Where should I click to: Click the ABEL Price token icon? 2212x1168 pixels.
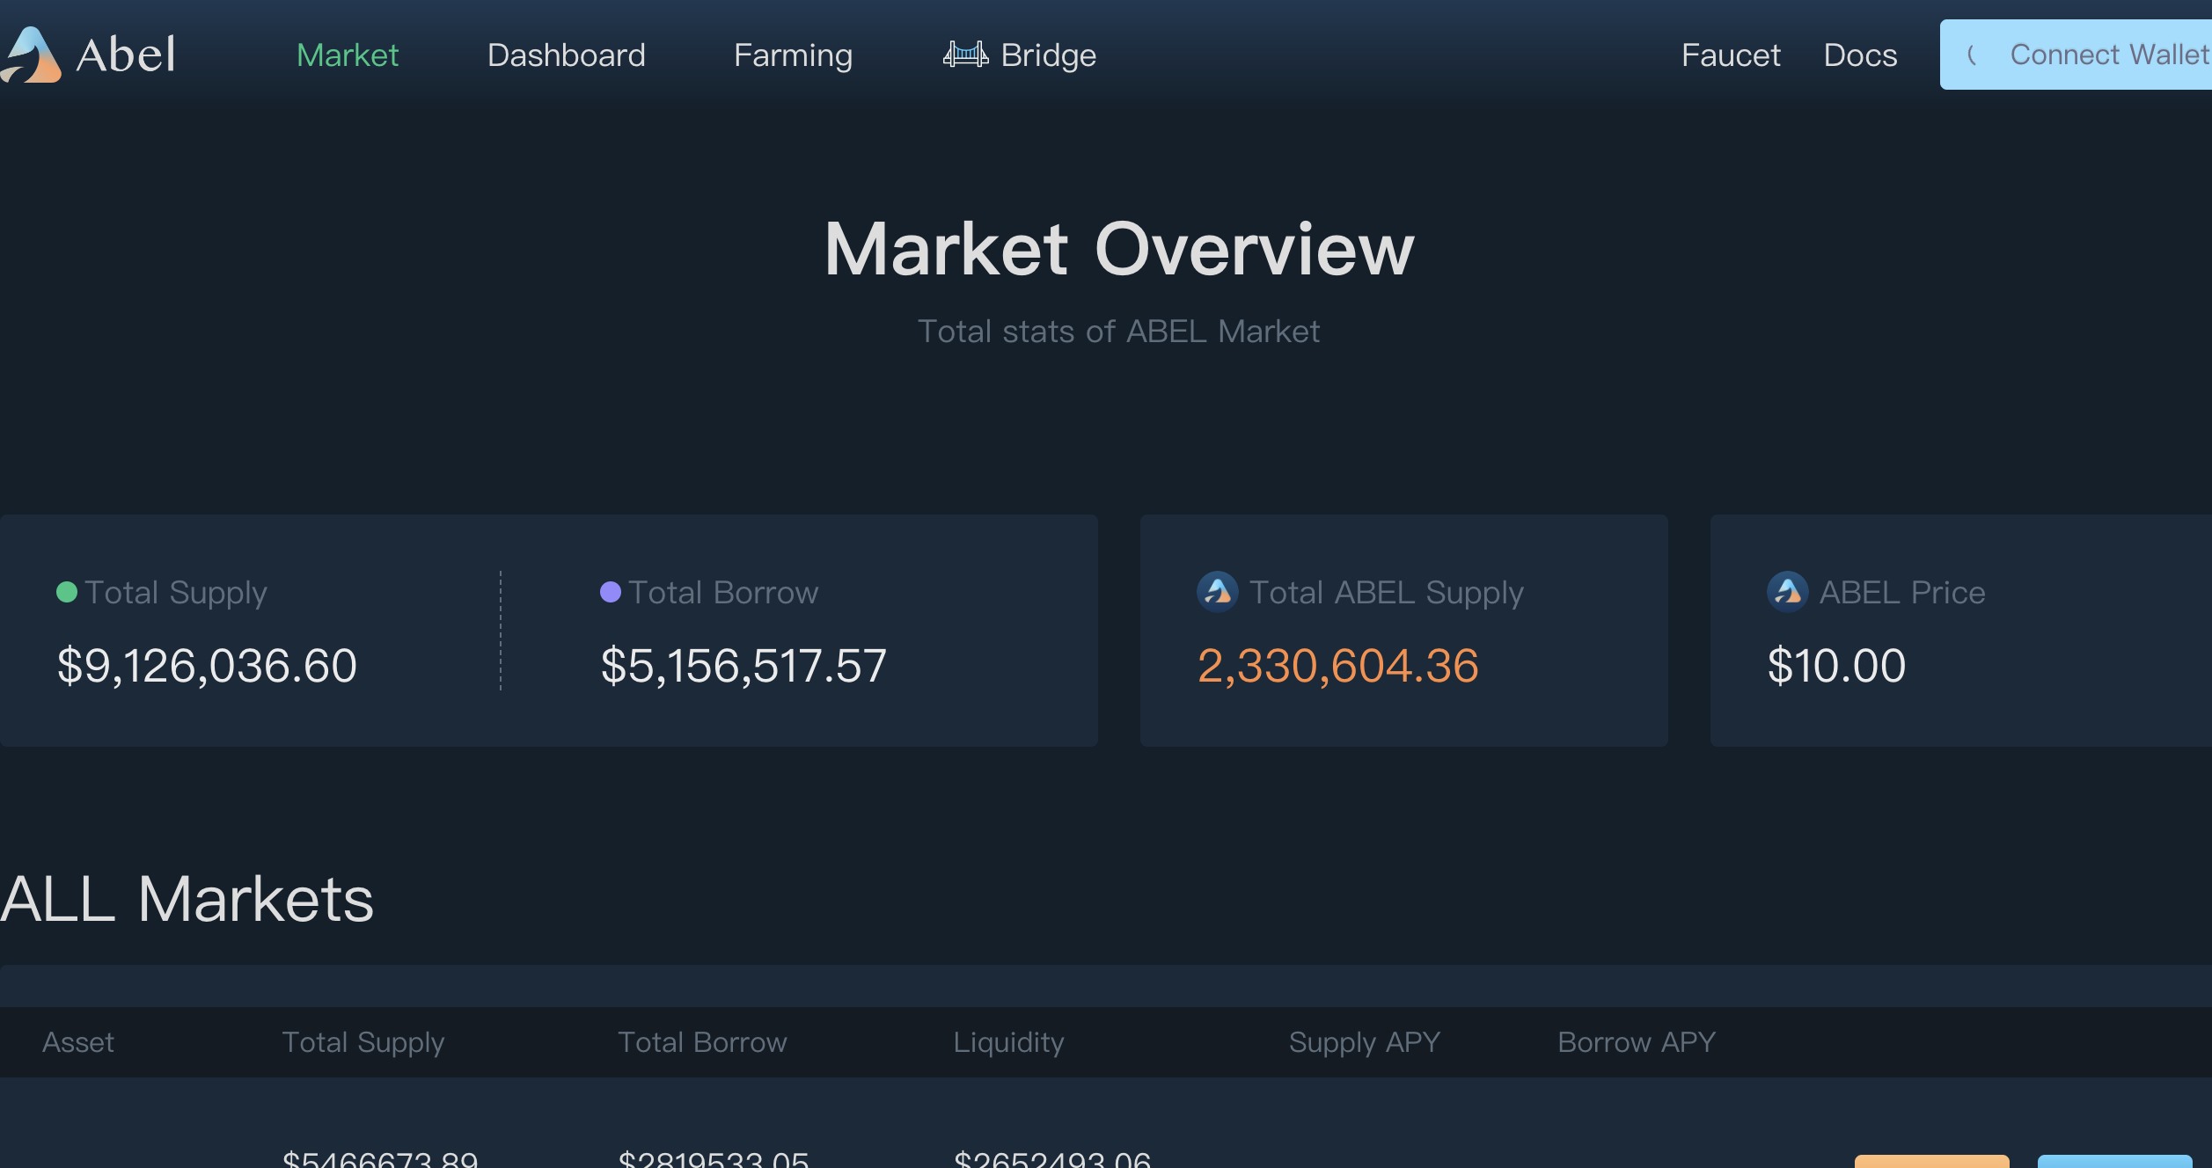click(1787, 592)
